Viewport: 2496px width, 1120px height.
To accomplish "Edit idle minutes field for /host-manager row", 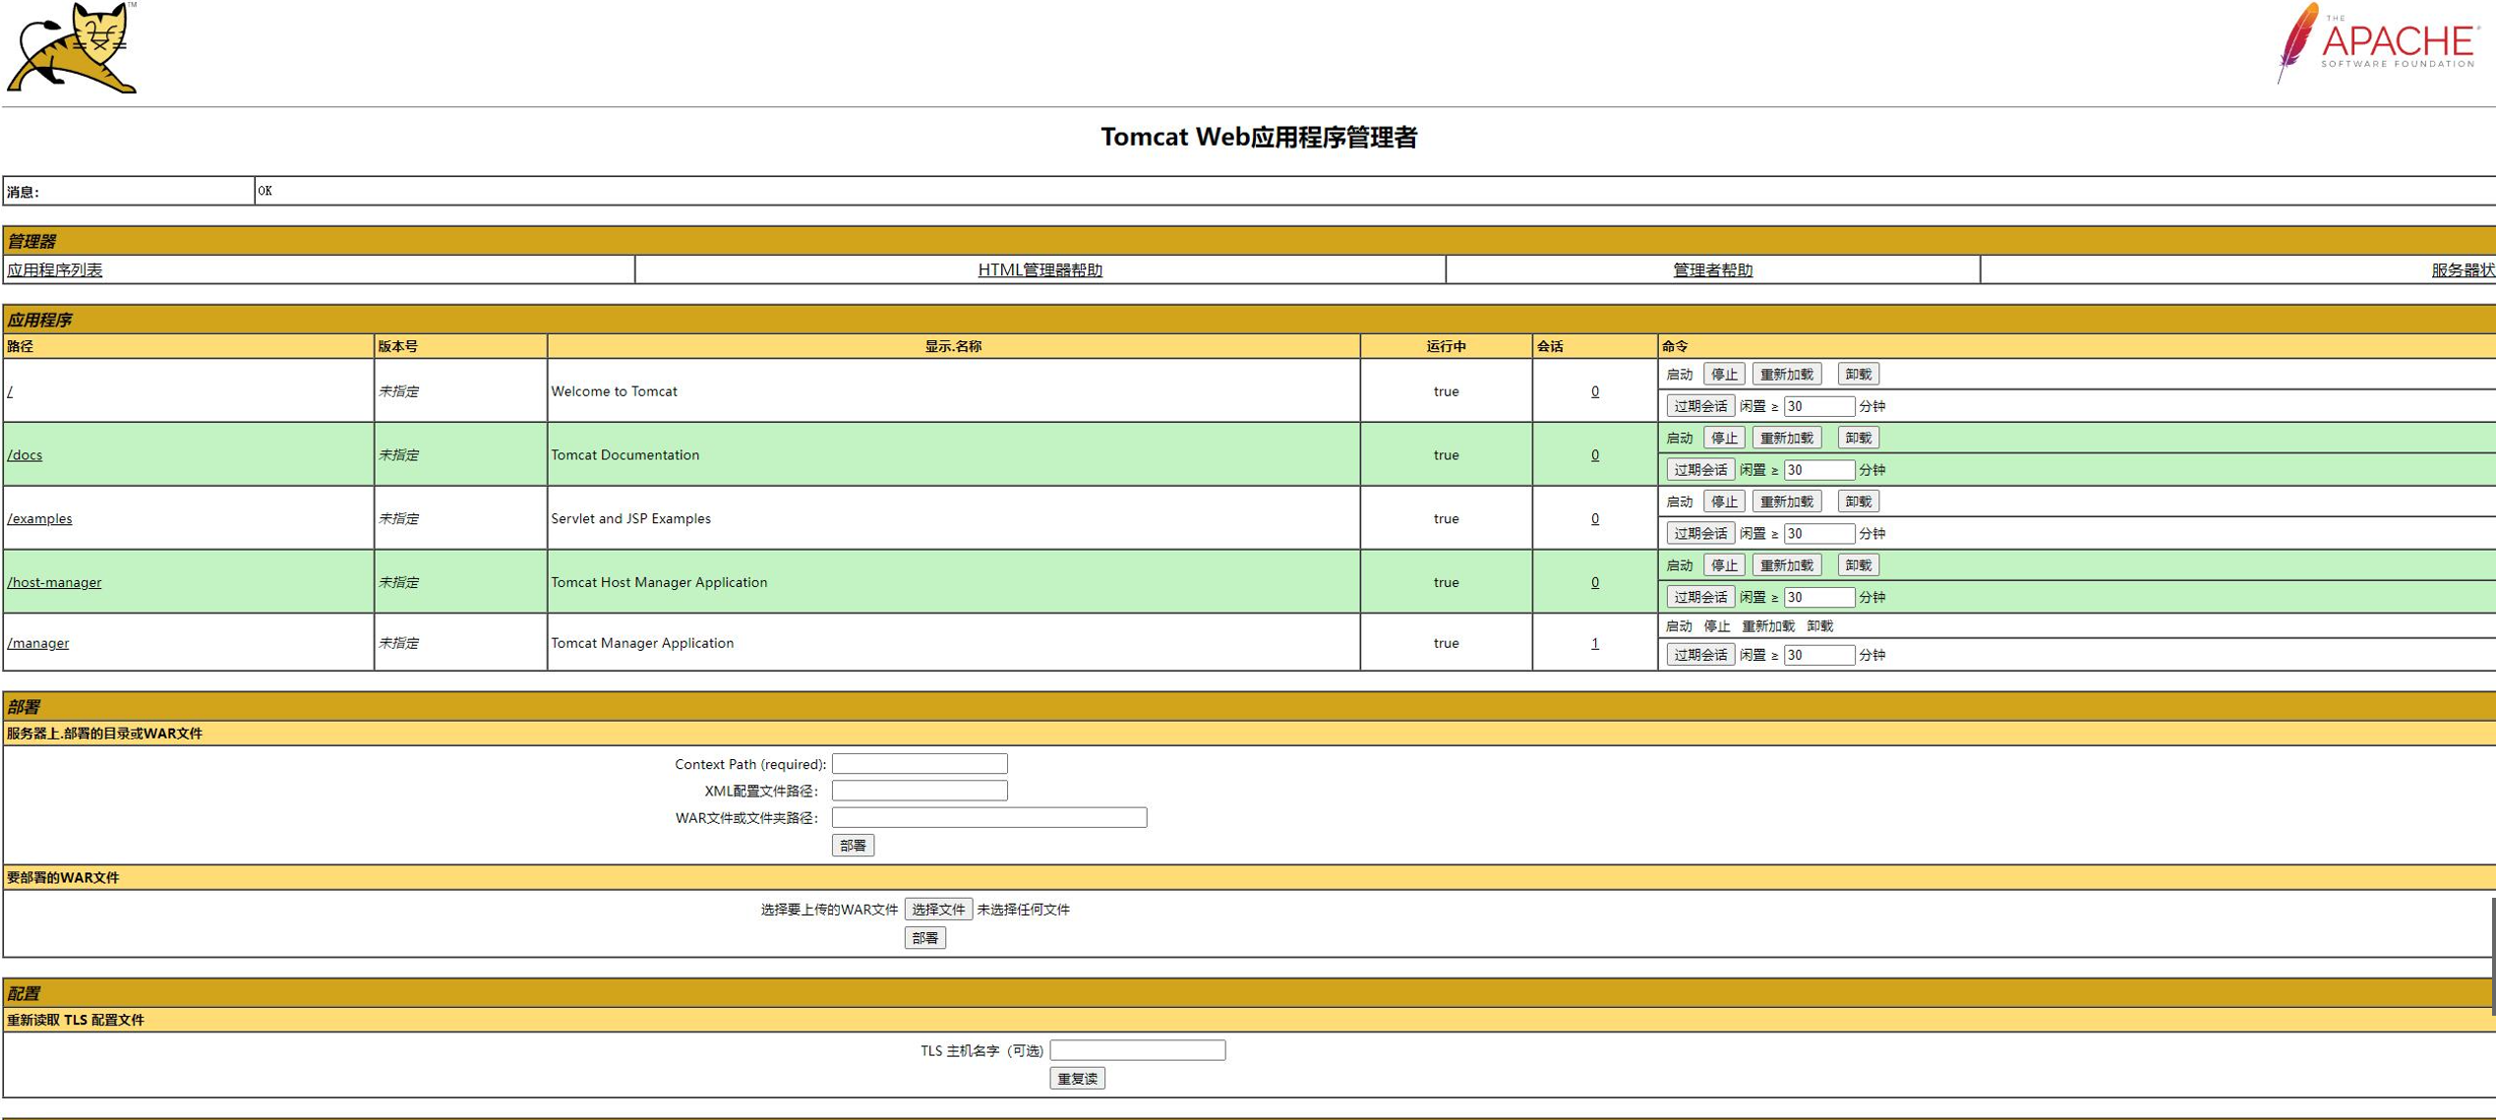I will tap(1819, 598).
